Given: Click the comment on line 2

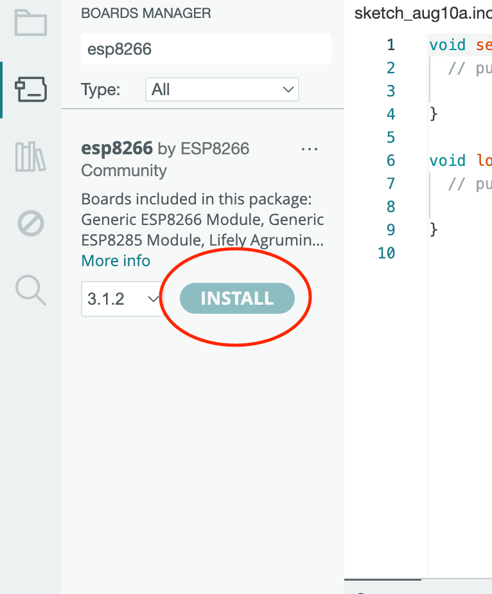Looking at the screenshot, I should (470, 69).
